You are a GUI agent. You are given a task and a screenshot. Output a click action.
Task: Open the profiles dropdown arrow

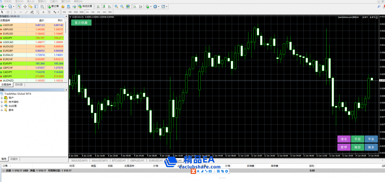pyautogui.click(x=14, y=7)
